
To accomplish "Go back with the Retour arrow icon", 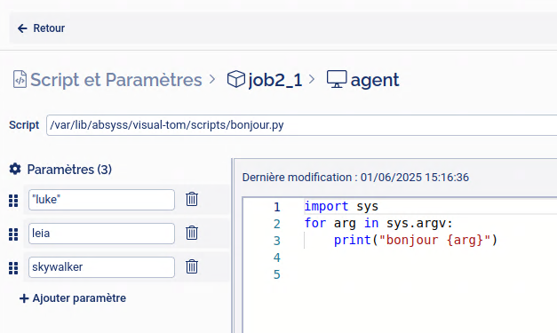I will [x=22, y=28].
